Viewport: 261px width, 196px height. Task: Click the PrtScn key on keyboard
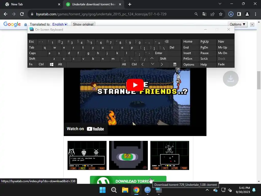click(x=190, y=59)
